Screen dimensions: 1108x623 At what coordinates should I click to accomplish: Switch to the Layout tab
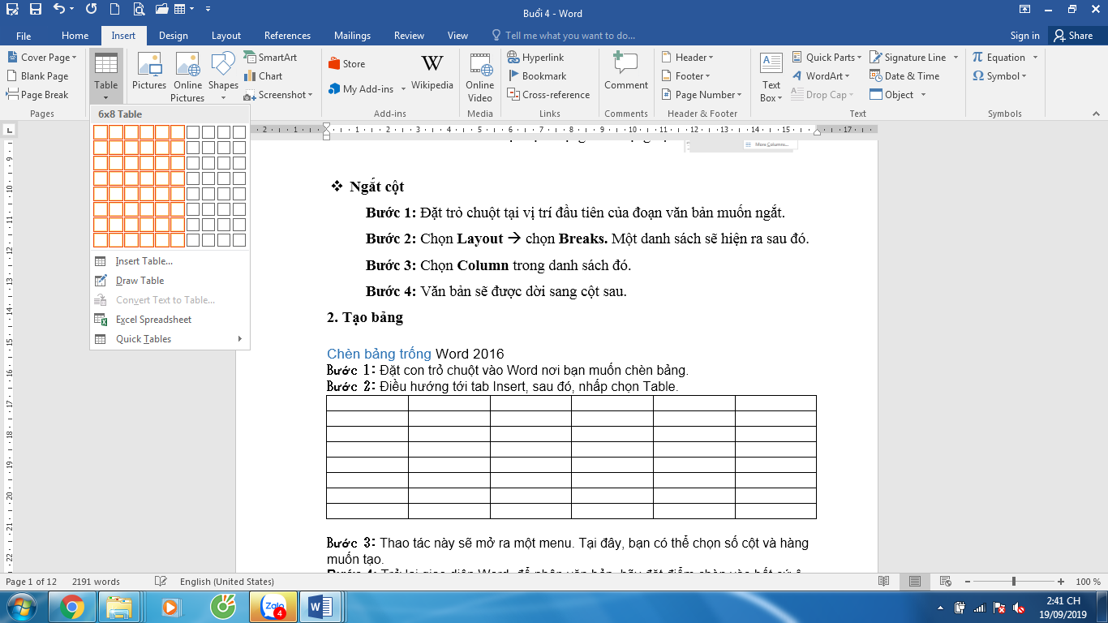point(226,36)
